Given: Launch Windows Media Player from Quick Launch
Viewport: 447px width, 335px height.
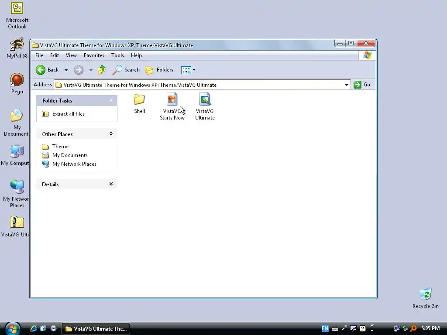Looking at the screenshot, I should 53,328.
